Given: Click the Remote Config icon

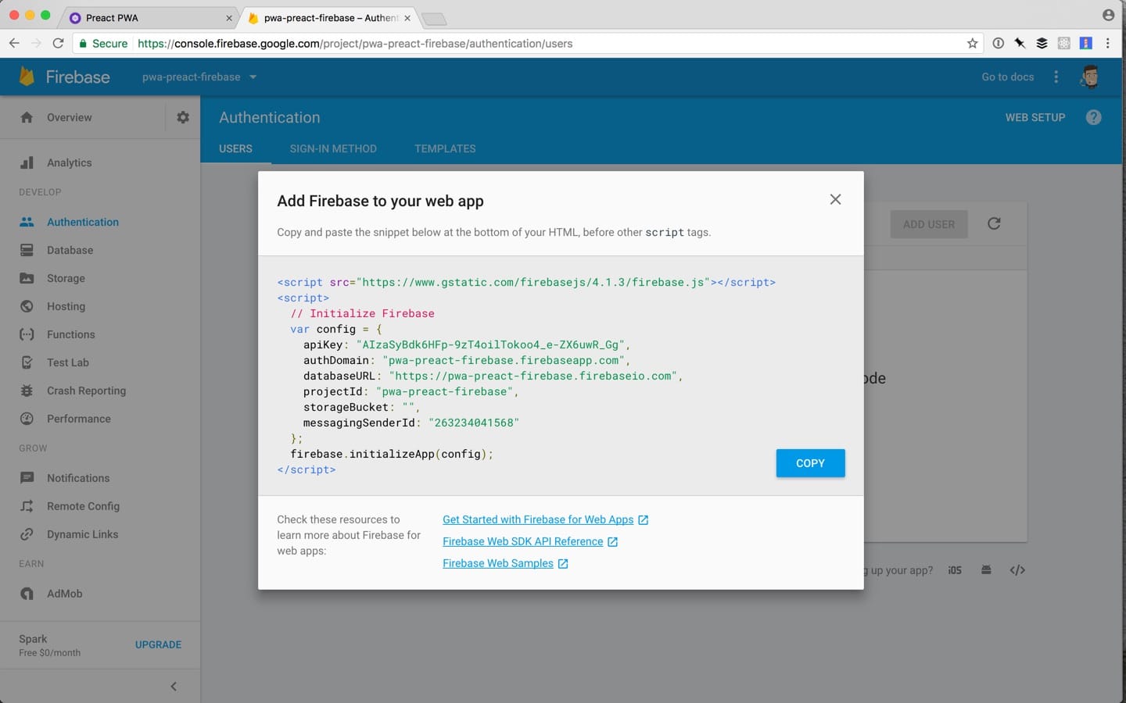Looking at the screenshot, I should pyautogui.click(x=27, y=506).
